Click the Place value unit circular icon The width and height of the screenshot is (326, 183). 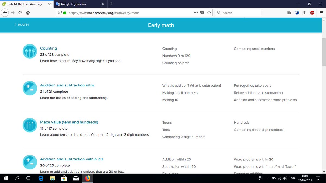click(x=30, y=125)
